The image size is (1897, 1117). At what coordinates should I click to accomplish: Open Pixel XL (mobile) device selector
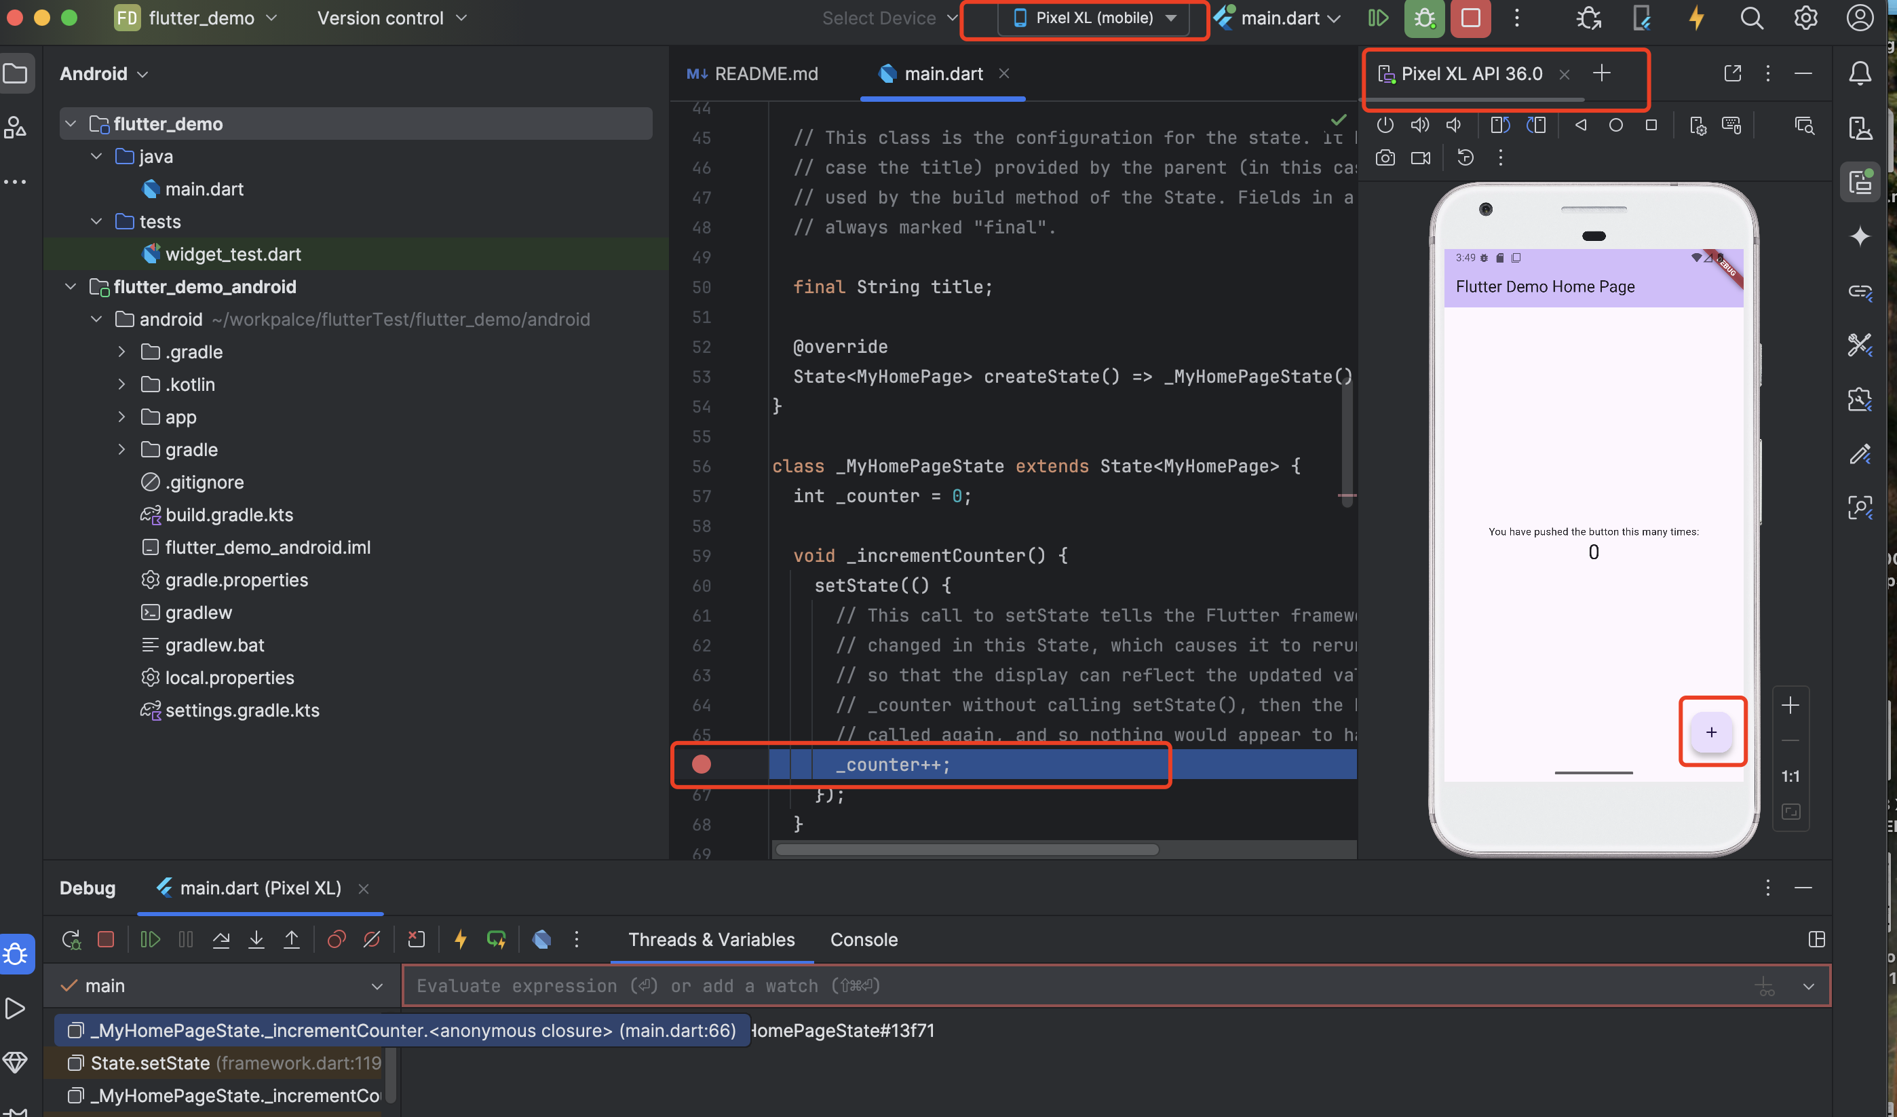[x=1093, y=18]
